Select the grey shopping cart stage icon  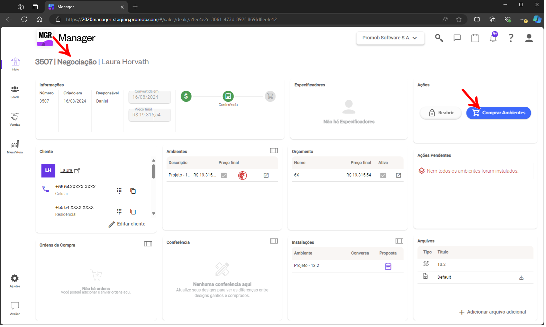[270, 96]
